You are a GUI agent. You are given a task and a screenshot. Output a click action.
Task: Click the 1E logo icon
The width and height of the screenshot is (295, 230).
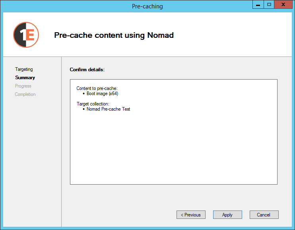point(26,35)
